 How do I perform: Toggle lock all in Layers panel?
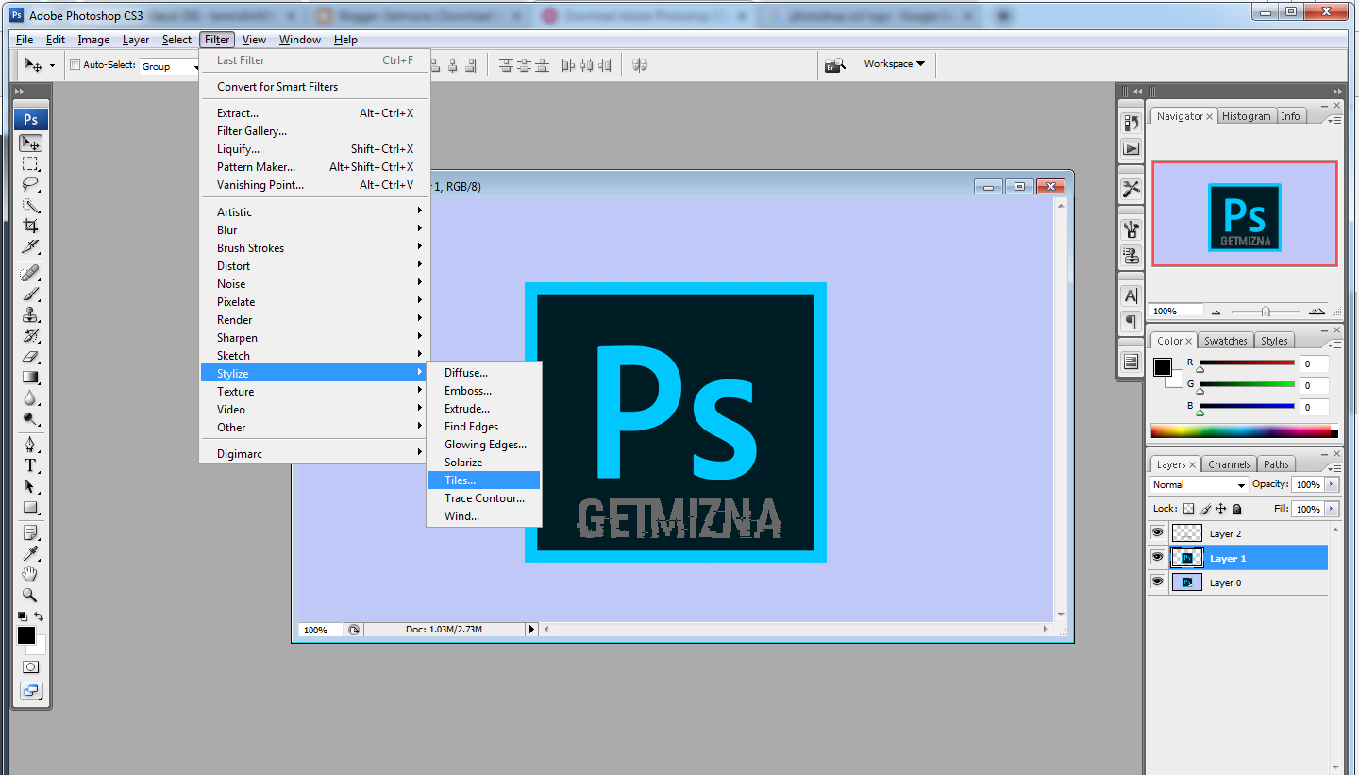(1237, 509)
